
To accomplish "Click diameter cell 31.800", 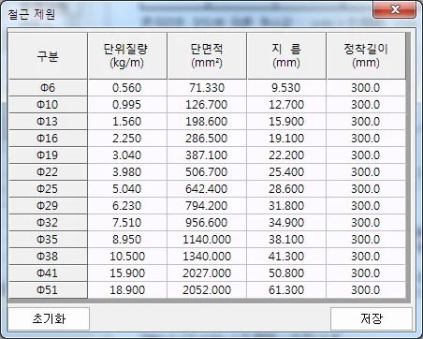I will [286, 206].
